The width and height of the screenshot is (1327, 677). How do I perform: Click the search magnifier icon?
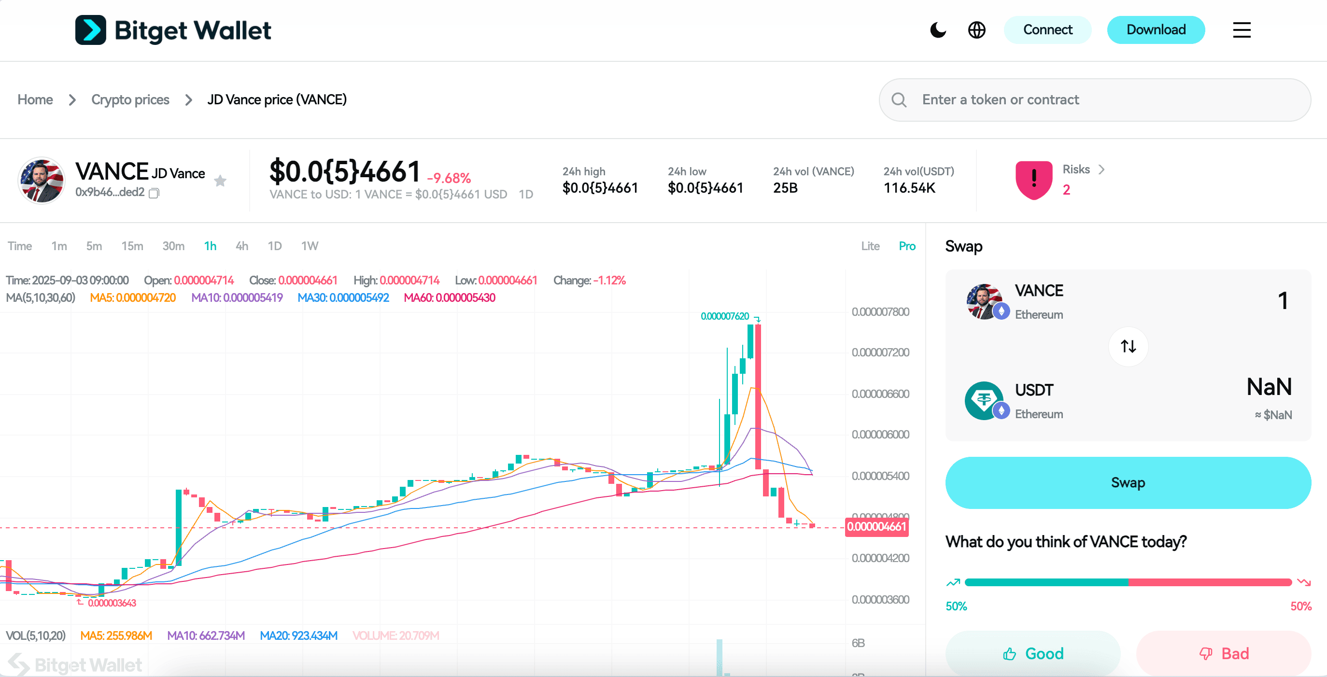pyautogui.click(x=899, y=100)
